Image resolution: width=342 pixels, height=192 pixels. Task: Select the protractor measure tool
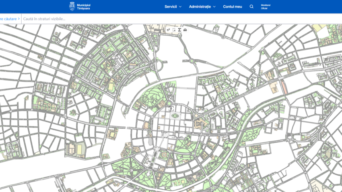coord(185,30)
